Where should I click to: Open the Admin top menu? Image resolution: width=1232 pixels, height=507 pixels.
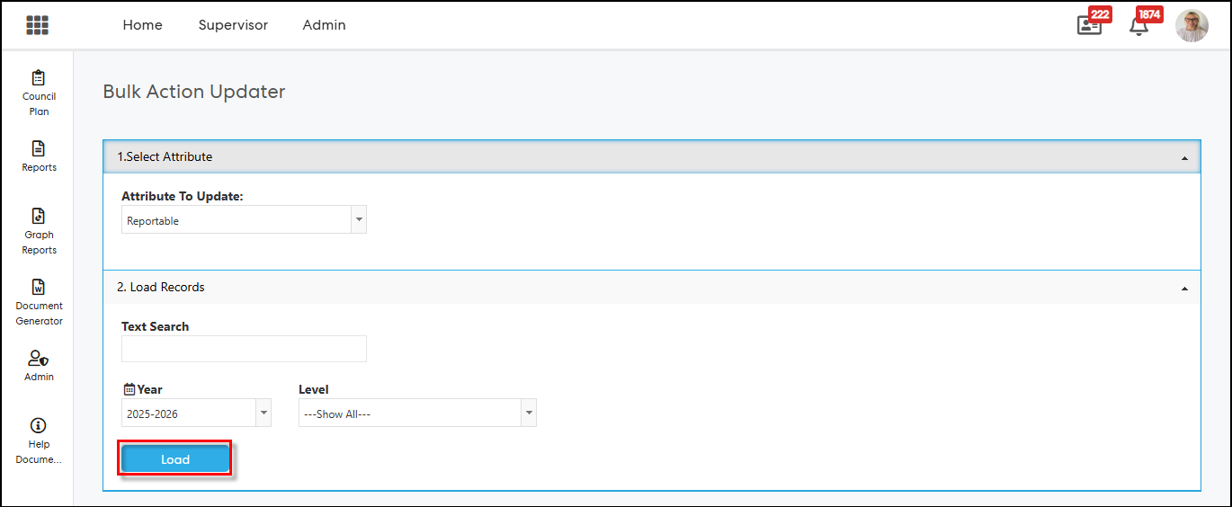pyautogui.click(x=324, y=25)
